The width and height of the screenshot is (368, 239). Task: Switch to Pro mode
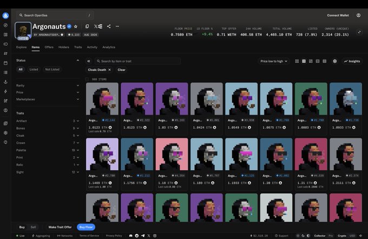331,236
